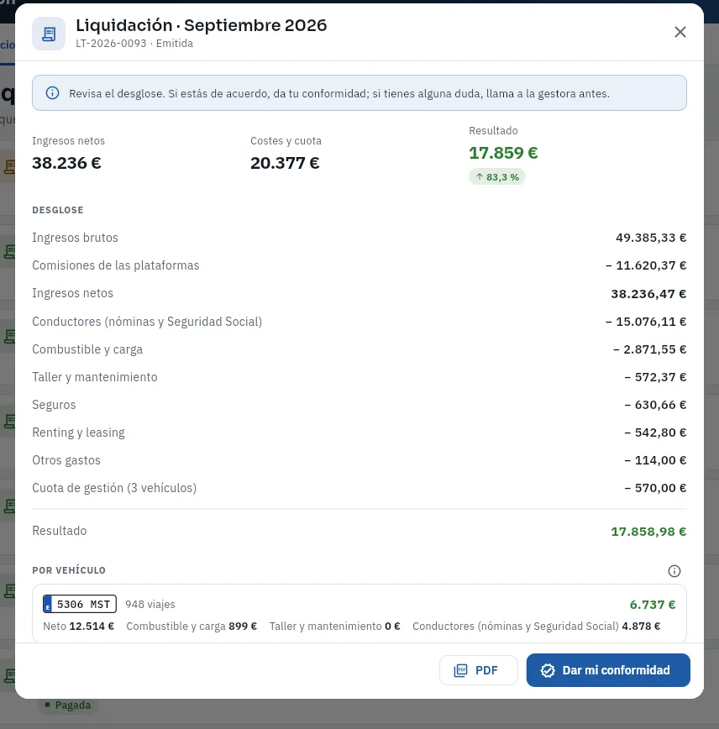Click the Seguros row label
719x729 pixels.
(54, 405)
